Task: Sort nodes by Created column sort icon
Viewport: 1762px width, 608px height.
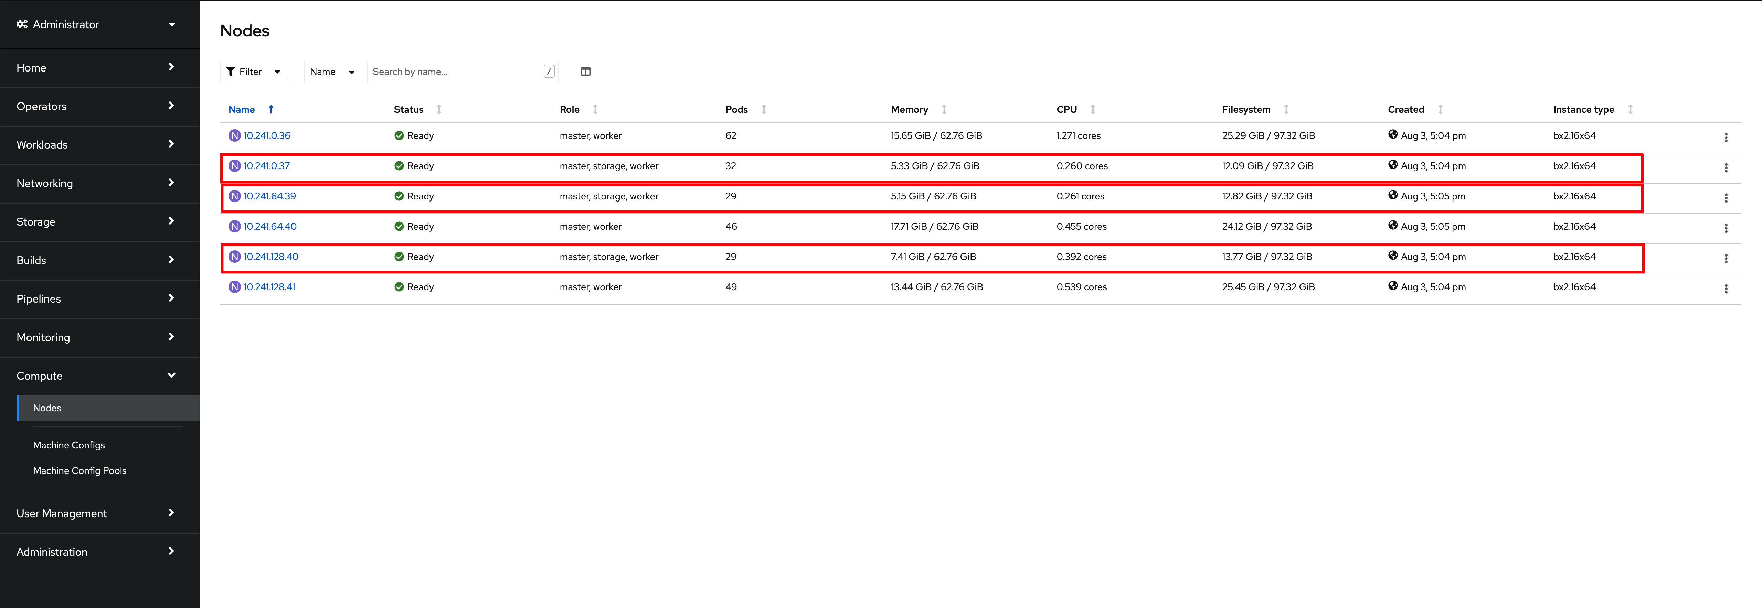Action: click(x=1441, y=109)
